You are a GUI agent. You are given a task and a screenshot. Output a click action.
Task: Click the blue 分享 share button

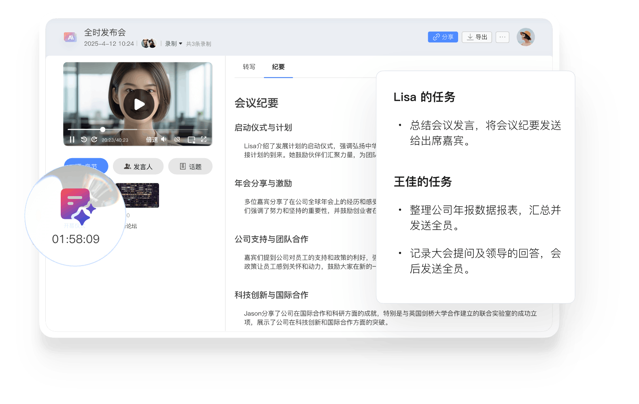[x=443, y=37]
